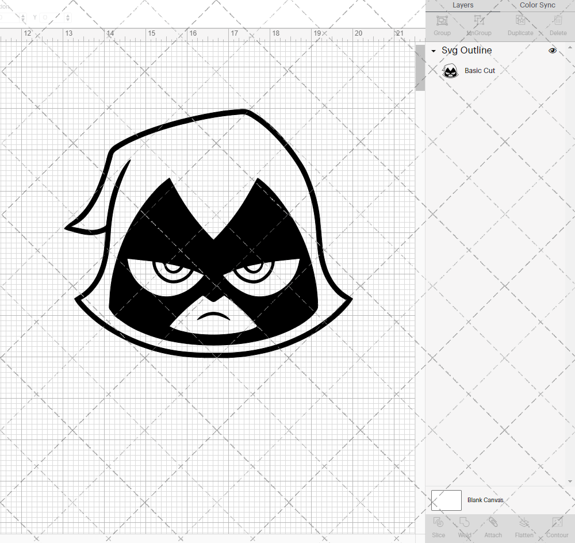Click the Slice tool icon
575x543 pixels.
click(438, 522)
